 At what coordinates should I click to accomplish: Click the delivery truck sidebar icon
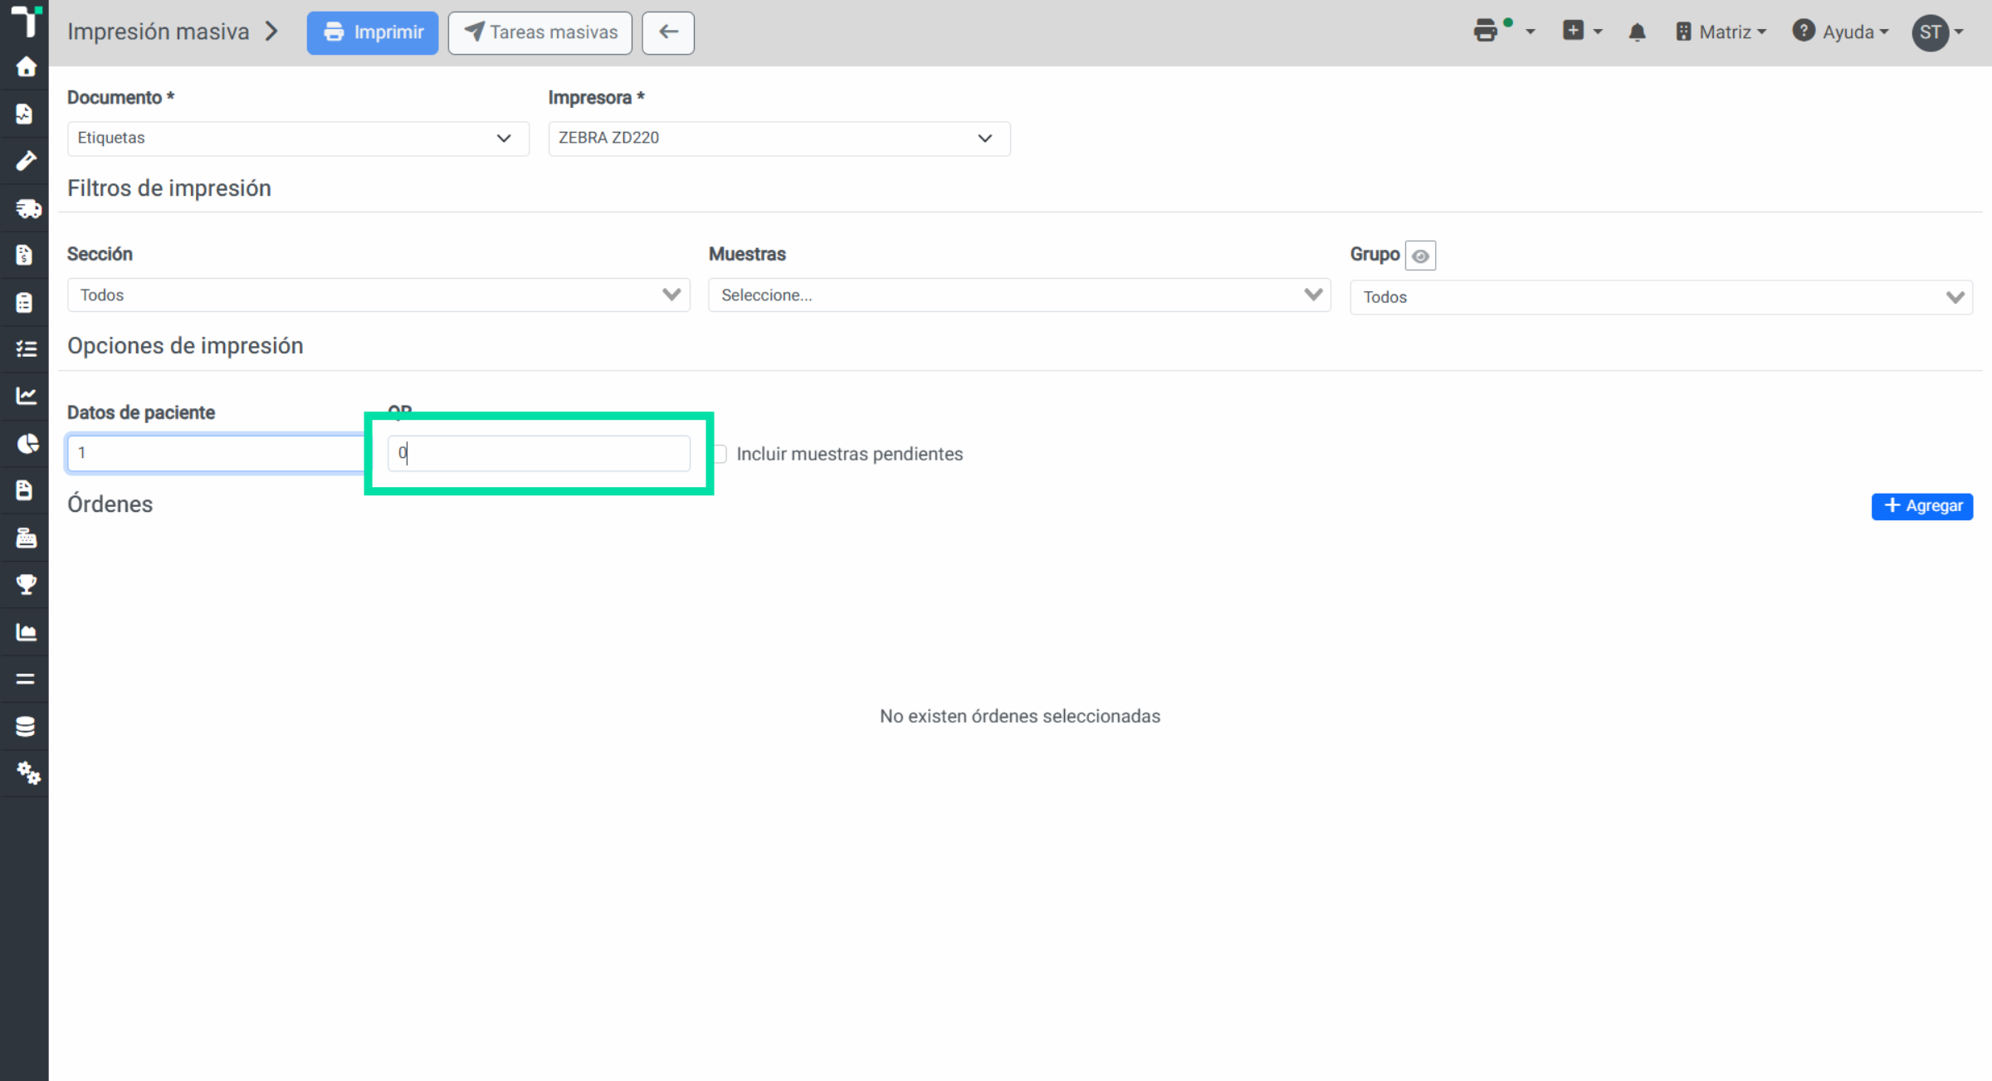(x=27, y=208)
